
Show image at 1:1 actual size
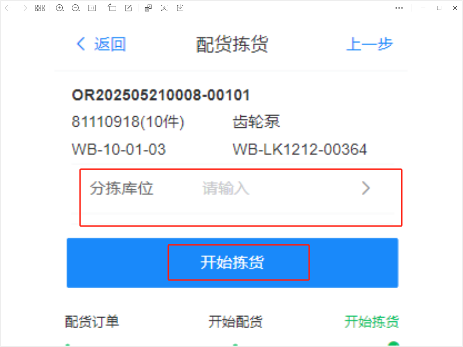[x=92, y=8]
